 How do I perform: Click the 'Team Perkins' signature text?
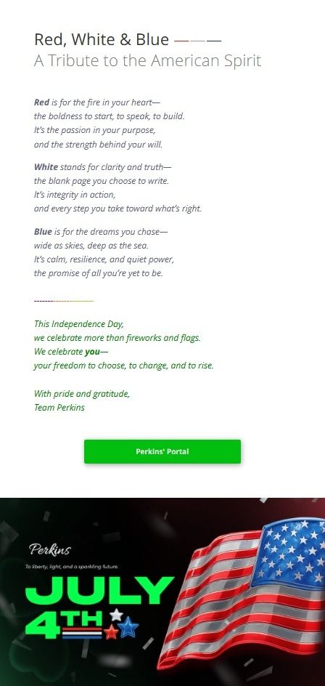tap(59, 407)
